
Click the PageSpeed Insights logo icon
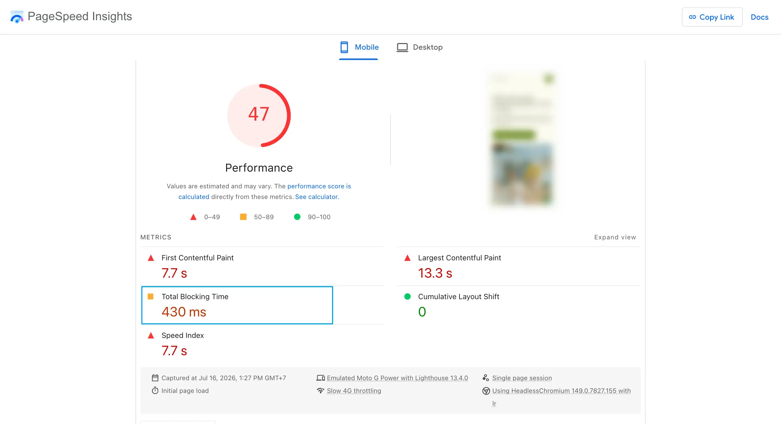(17, 17)
